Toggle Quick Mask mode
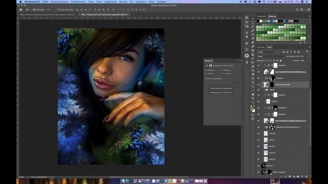The width and height of the screenshot is (328, 184). [x=253, y=114]
